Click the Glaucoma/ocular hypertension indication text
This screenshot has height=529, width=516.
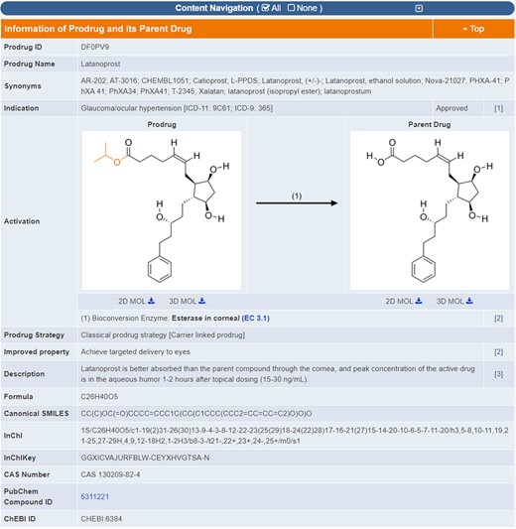click(x=177, y=108)
